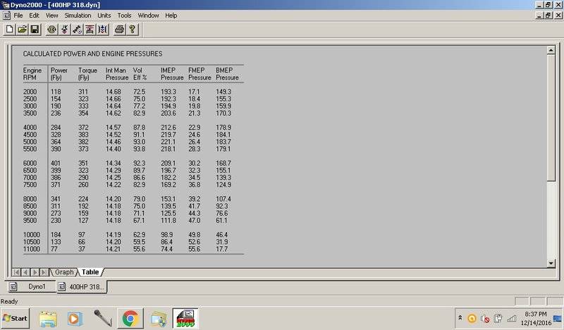Select the 400HP 318 document tab
This screenshot has height=330, width=564.
(82, 286)
